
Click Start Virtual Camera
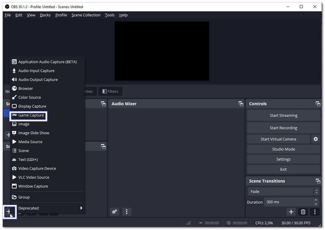coord(279,139)
